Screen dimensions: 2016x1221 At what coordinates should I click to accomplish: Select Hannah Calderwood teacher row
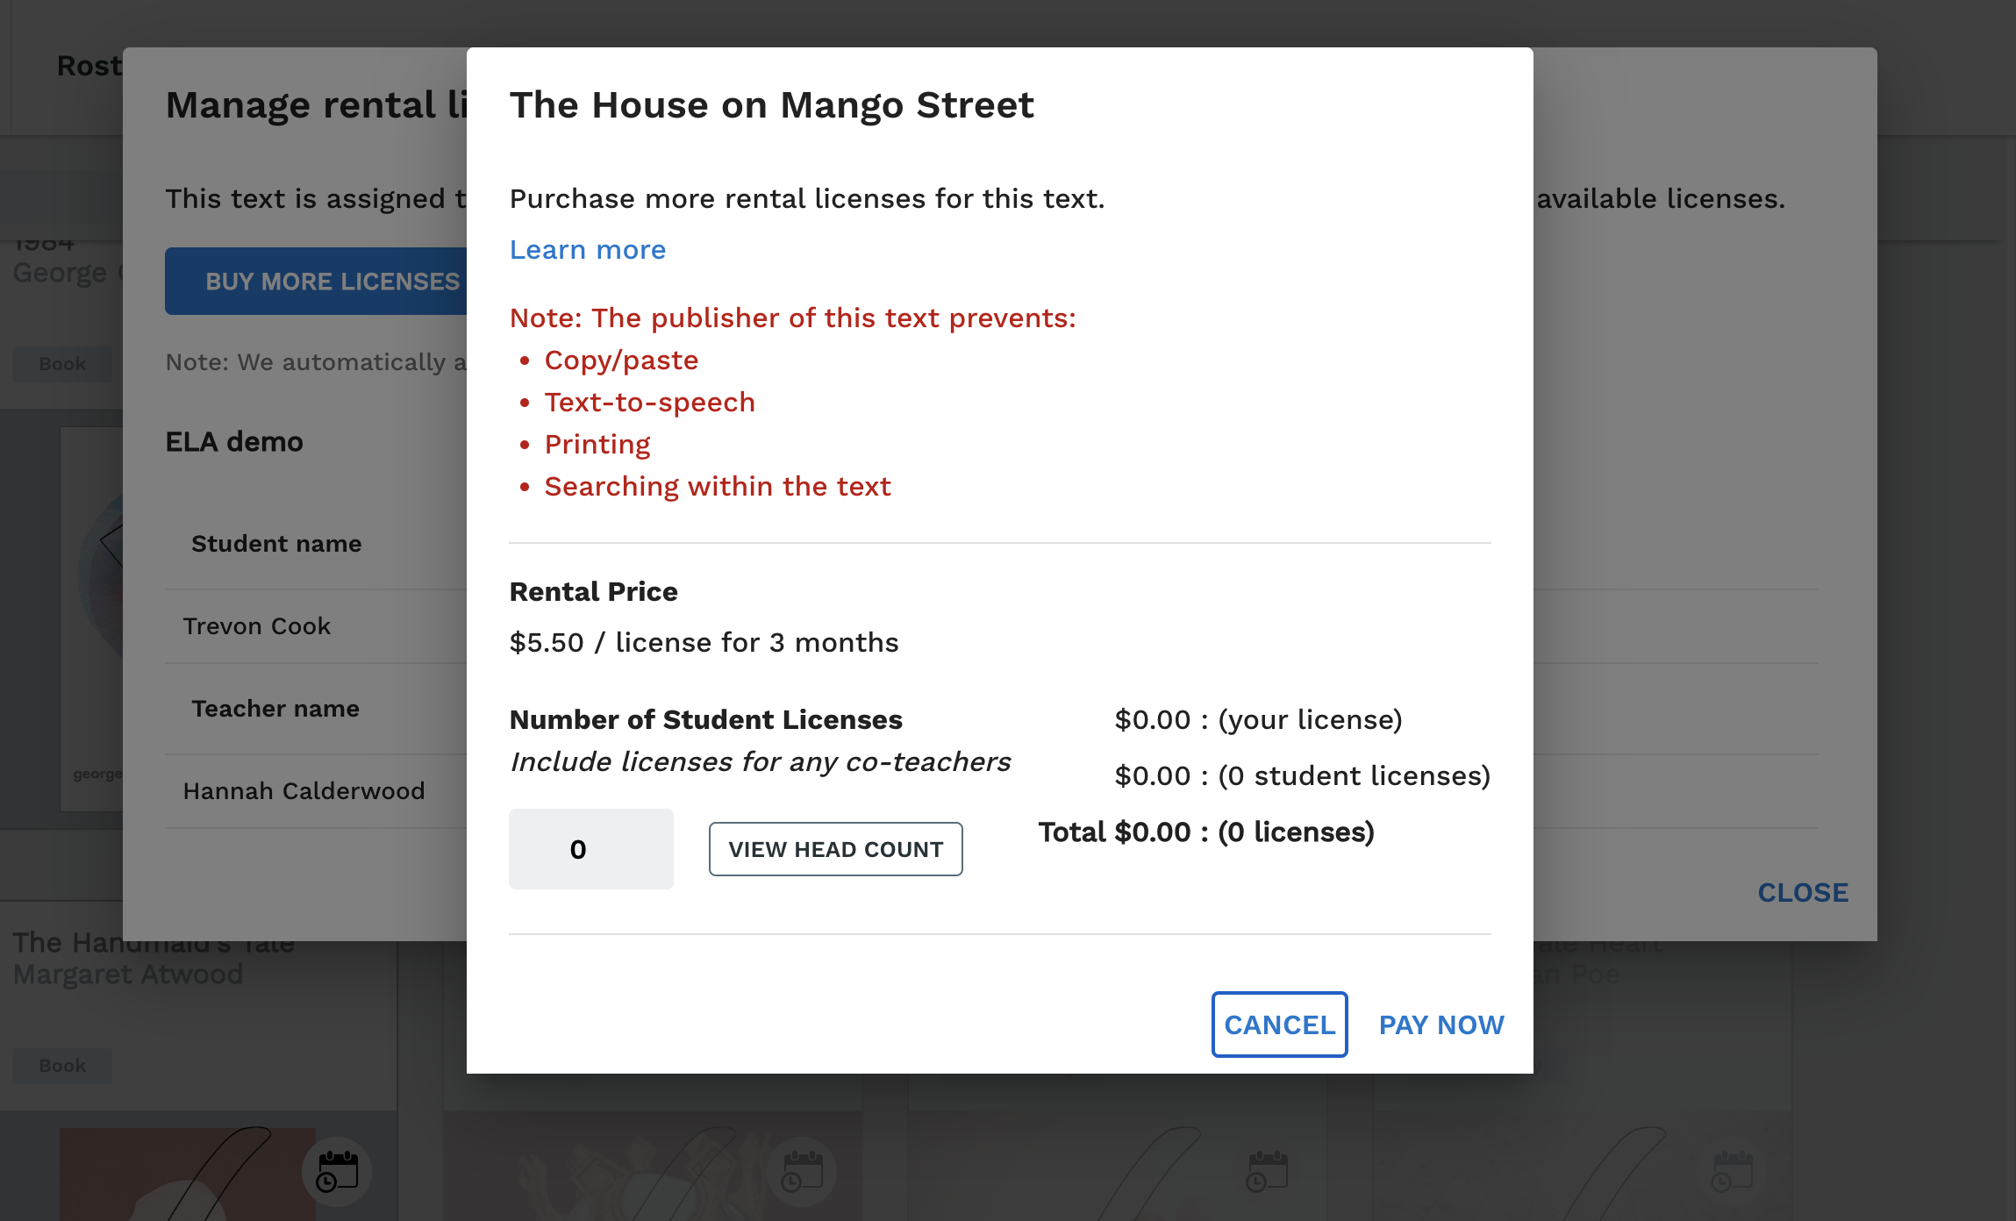(x=316, y=791)
